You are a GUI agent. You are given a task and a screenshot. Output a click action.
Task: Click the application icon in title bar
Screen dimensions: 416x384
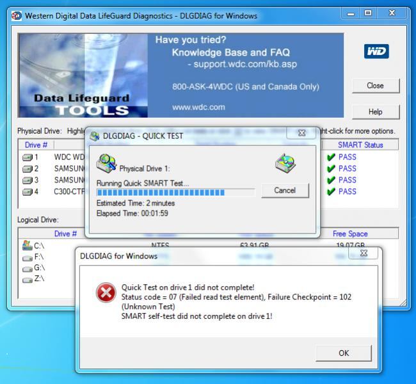pyautogui.click(x=17, y=15)
